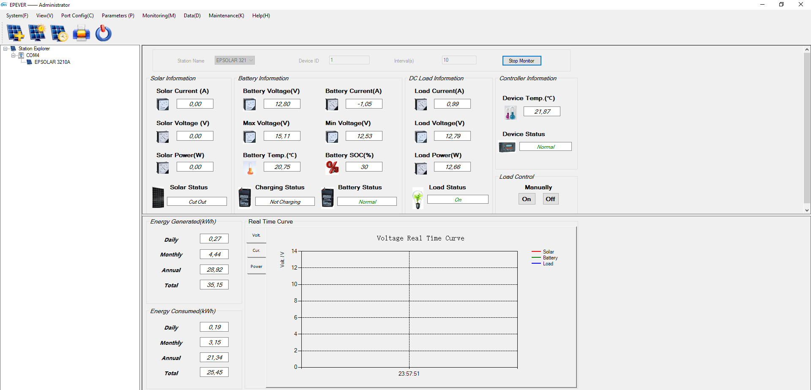Click the blue power button toolbar icon
This screenshot has height=390, width=811.
coord(103,33)
